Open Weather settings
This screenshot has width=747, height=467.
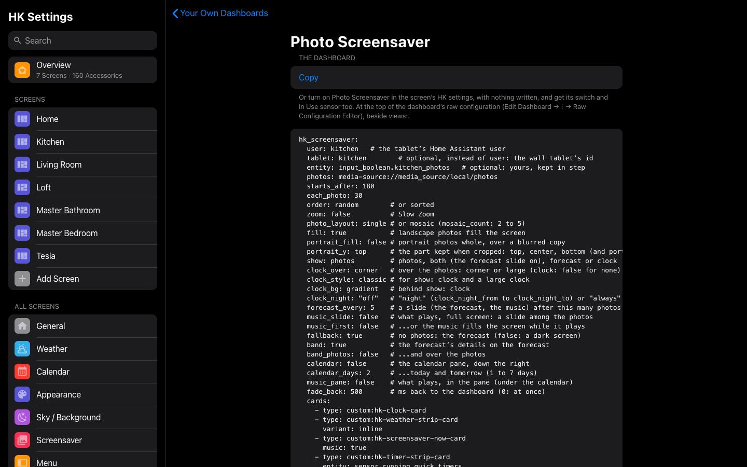pos(82,349)
